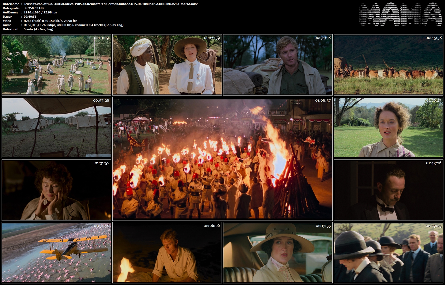Open the funeral crowd frame 02:29:25
Viewport: 445px width, 285px height.
click(x=389, y=253)
